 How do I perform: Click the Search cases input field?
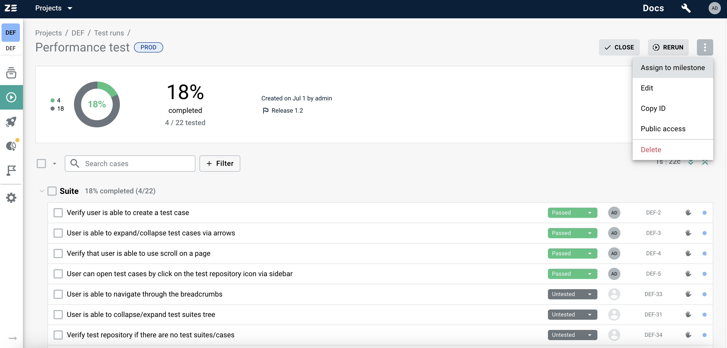[x=130, y=163]
